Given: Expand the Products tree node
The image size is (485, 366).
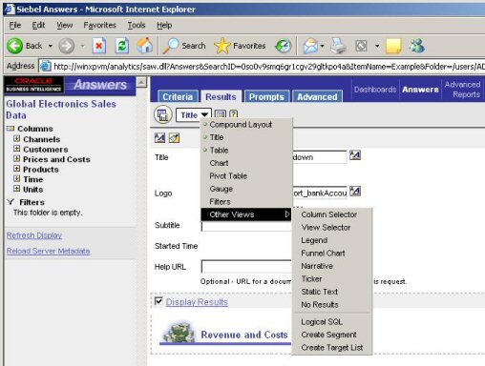Looking at the screenshot, I should [16, 169].
